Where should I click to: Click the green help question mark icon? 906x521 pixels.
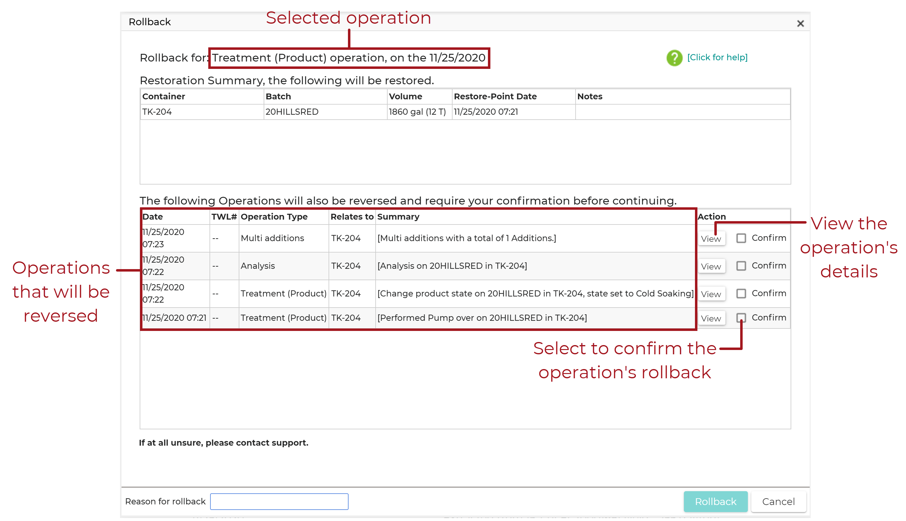point(674,58)
